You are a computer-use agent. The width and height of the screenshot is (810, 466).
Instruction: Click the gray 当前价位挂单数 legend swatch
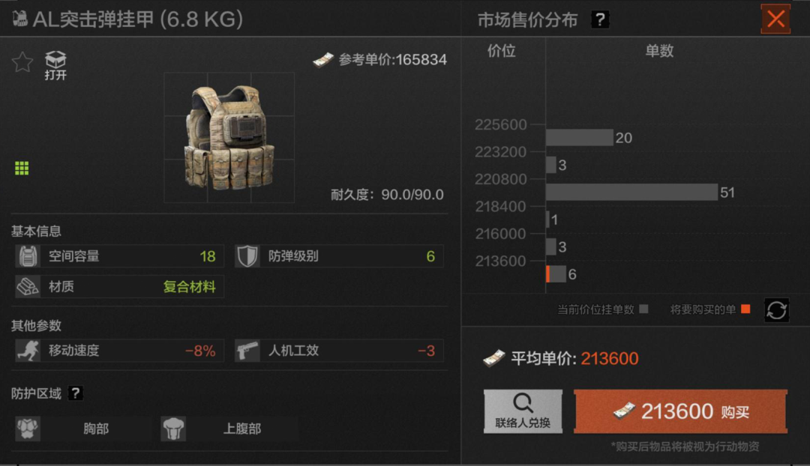pyautogui.click(x=643, y=309)
